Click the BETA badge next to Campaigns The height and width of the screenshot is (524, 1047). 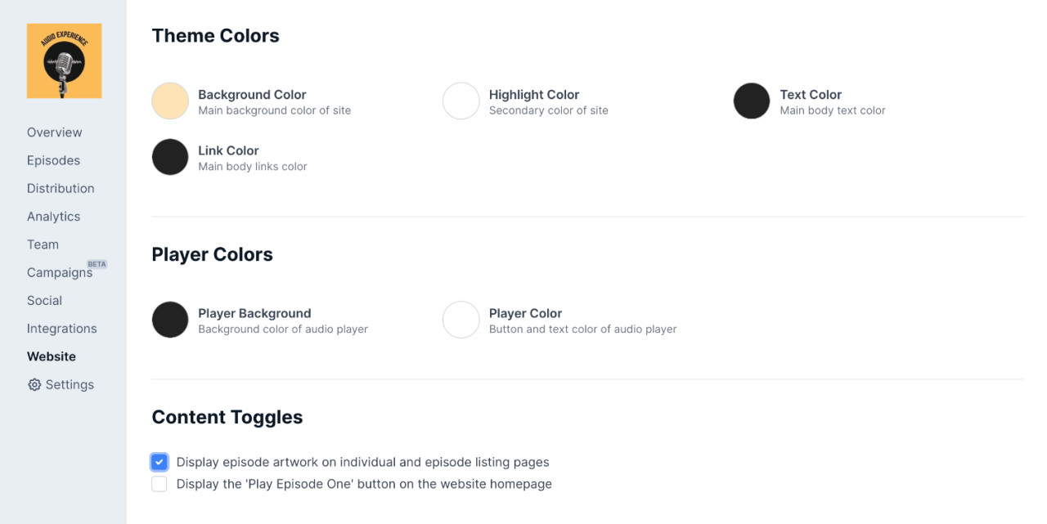point(97,264)
